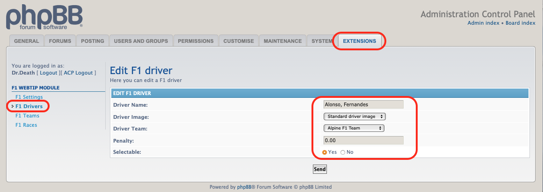Image resolution: width=543 pixels, height=192 pixels.
Task: Switch to the Extensions tab
Action: [x=360, y=41]
